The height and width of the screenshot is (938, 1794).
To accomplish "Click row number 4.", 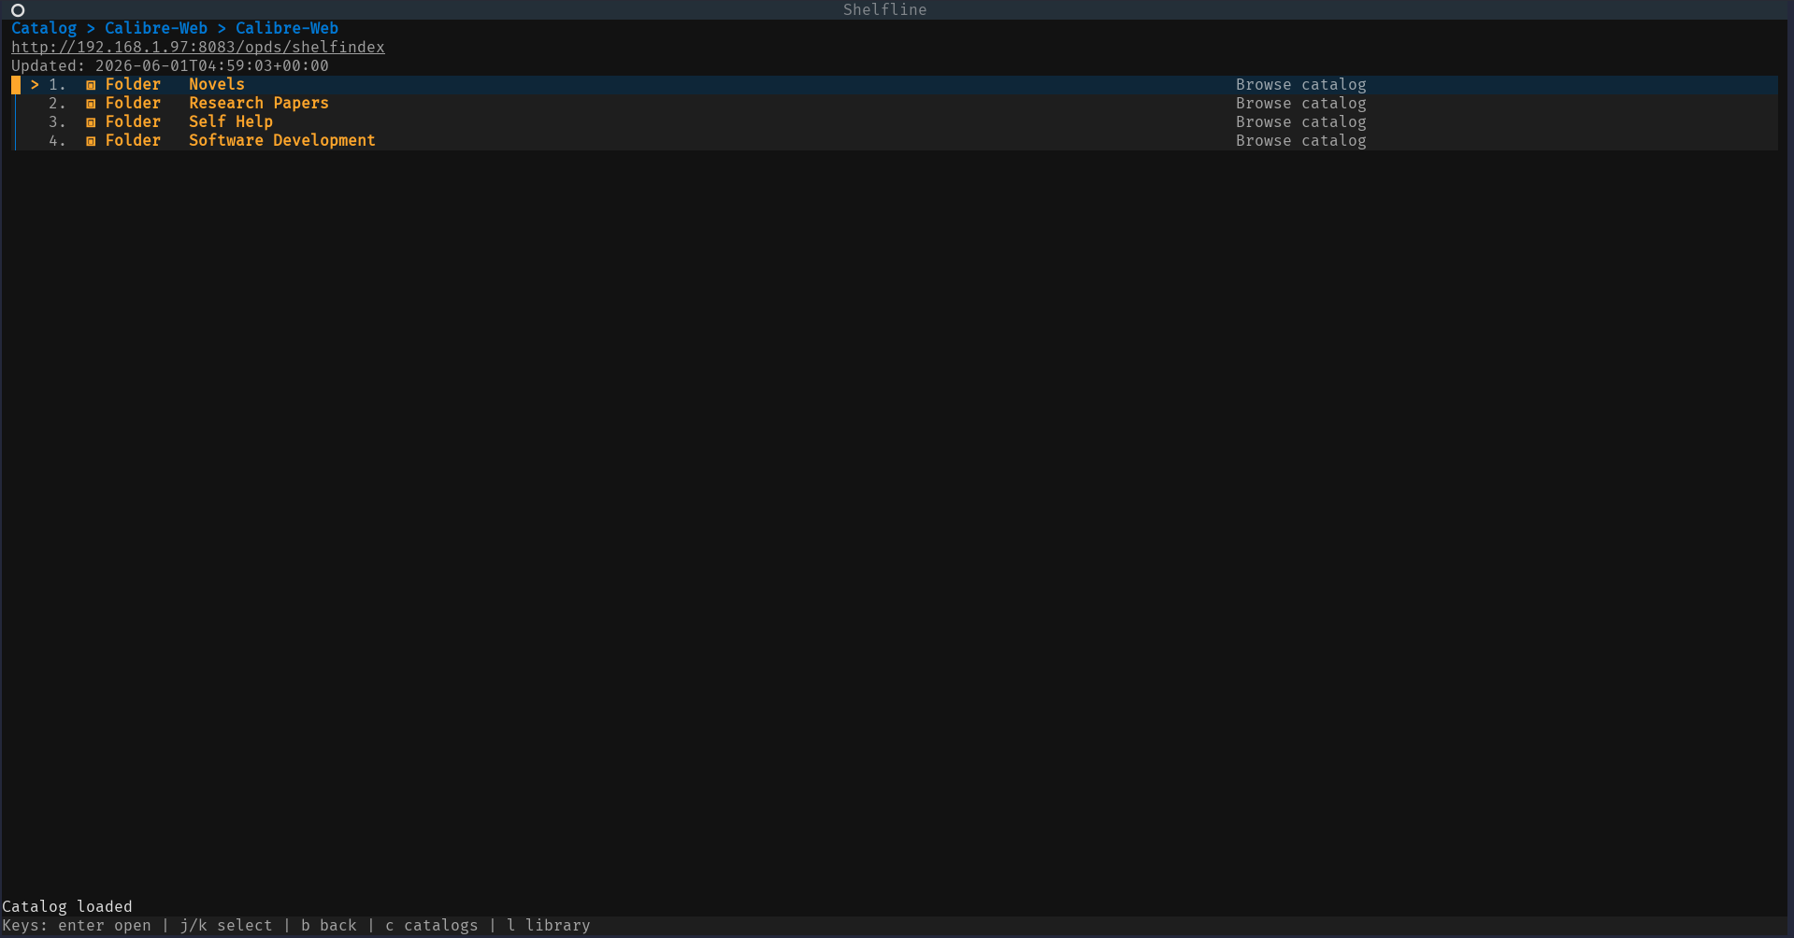I will tap(58, 140).
